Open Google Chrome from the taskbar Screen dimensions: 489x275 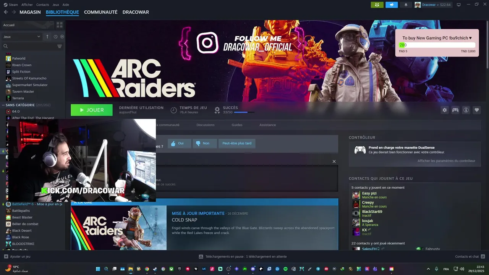point(147,269)
